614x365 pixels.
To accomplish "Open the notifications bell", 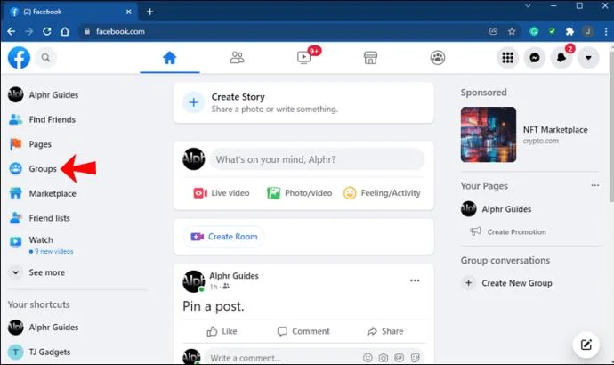I will click(561, 58).
